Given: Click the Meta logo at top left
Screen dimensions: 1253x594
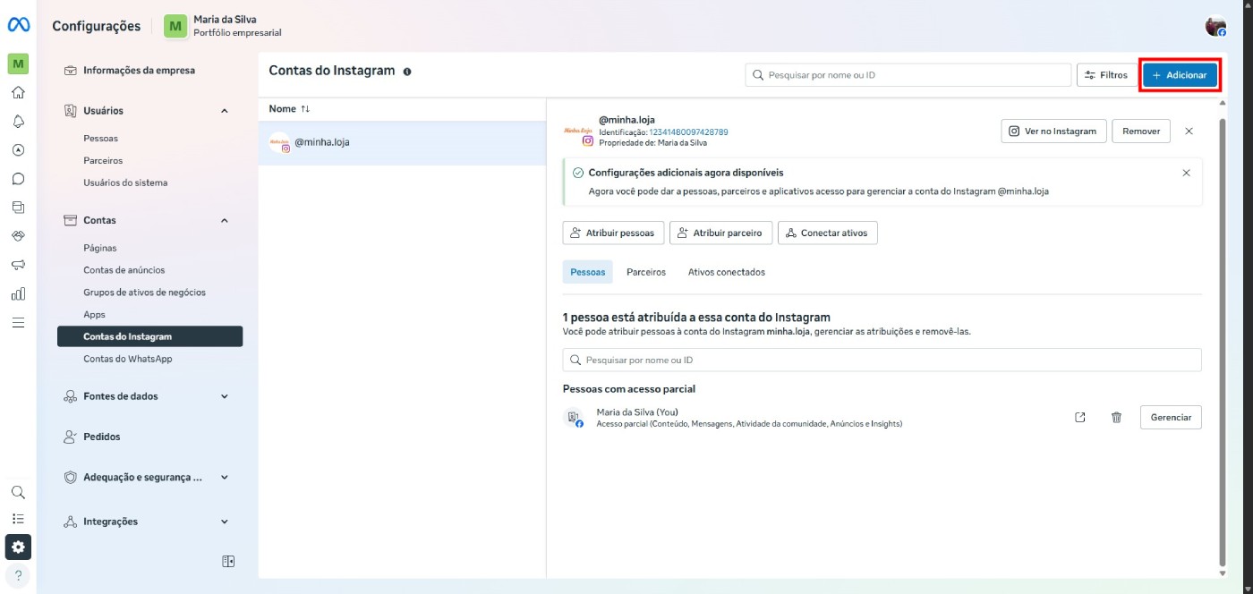Looking at the screenshot, I should [x=17, y=25].
